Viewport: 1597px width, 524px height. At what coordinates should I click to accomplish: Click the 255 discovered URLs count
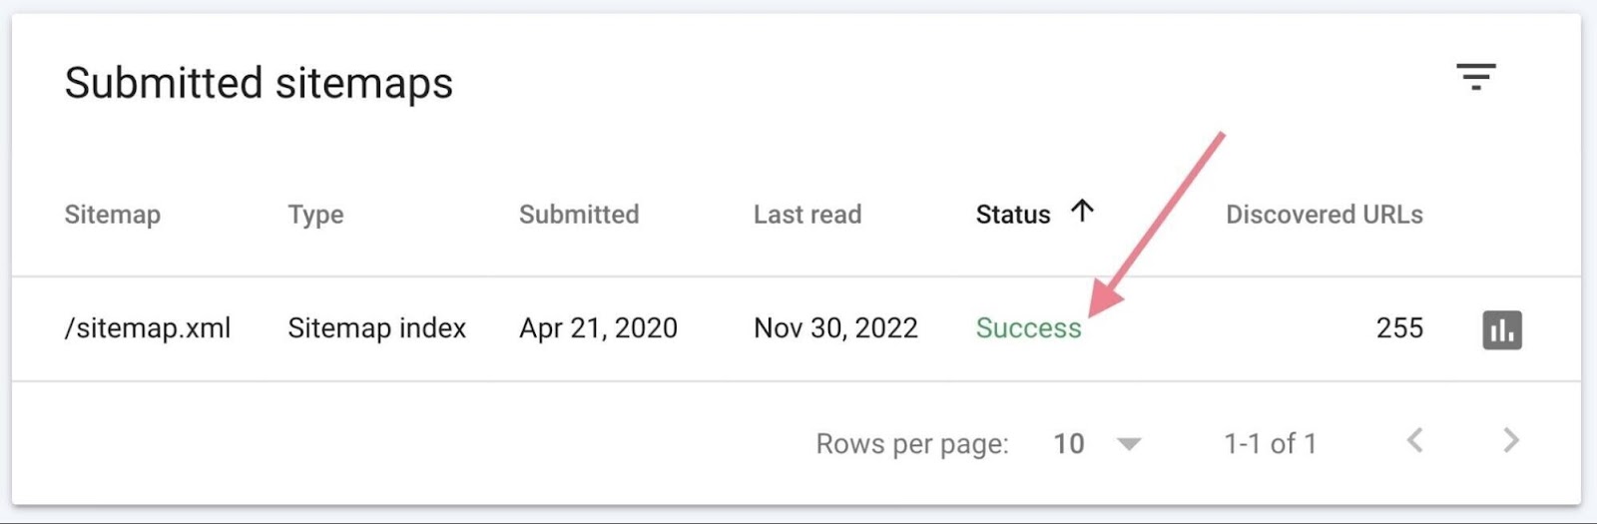(x=1399, y=328)
